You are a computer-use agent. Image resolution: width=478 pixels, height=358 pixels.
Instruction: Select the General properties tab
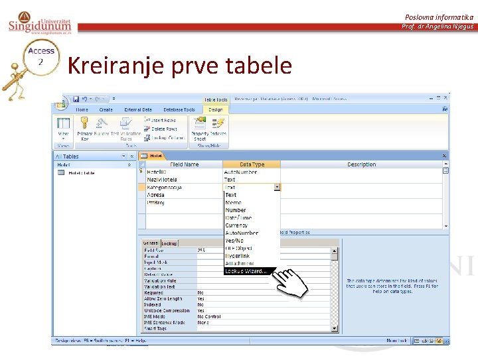151,243
